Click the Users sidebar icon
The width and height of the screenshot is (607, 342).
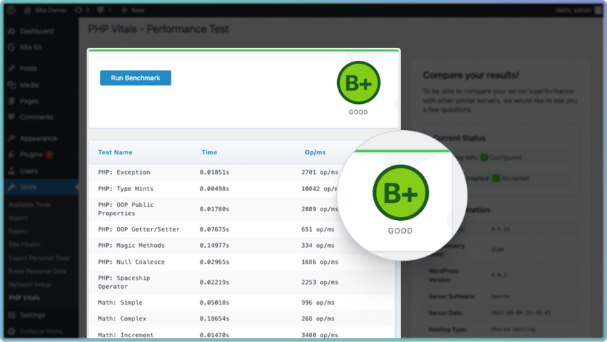pyautogui.click(x=12, y=171)
